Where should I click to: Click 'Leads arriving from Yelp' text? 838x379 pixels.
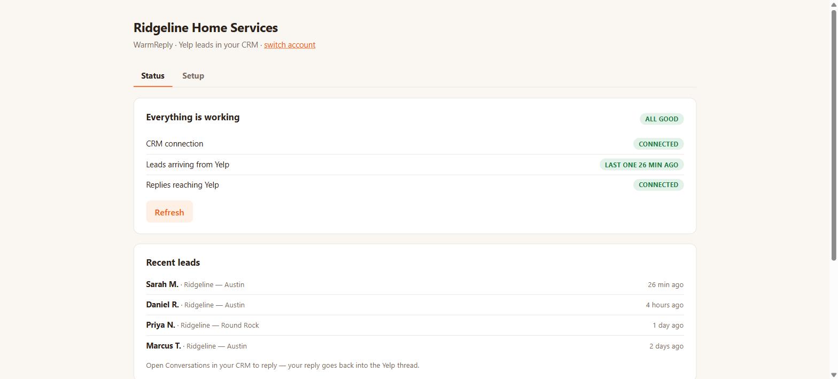tap(188, 165)
